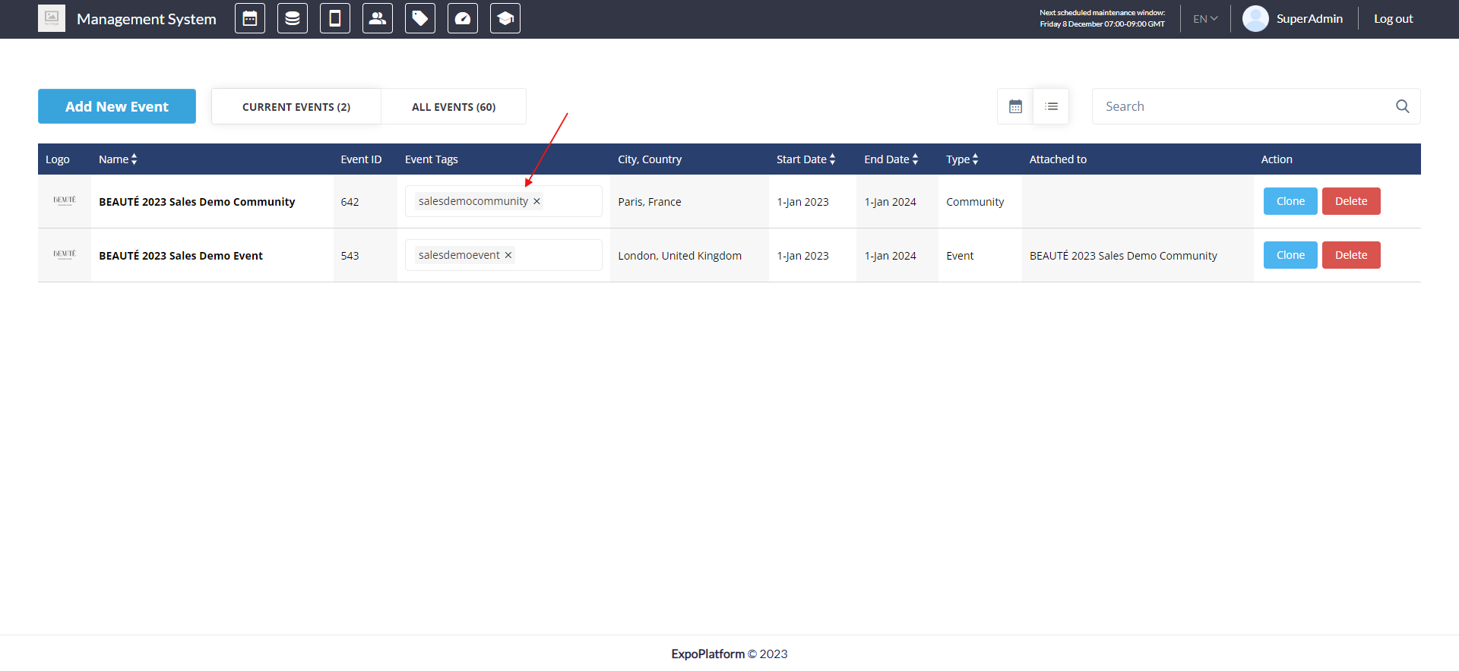Screen dimensions: 1459x671
Task: Delete the BEAUTÉ 2023 Sales Demo Event
Action: pos(1350,255)
